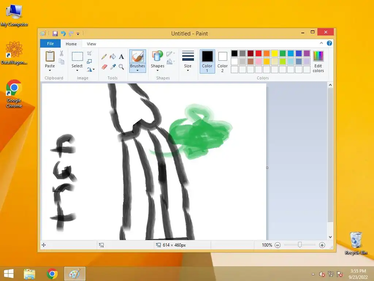Pick the orange color swatch
Image resolution: width=374 pixels, height=281 pixels.
tap(267, 53)
